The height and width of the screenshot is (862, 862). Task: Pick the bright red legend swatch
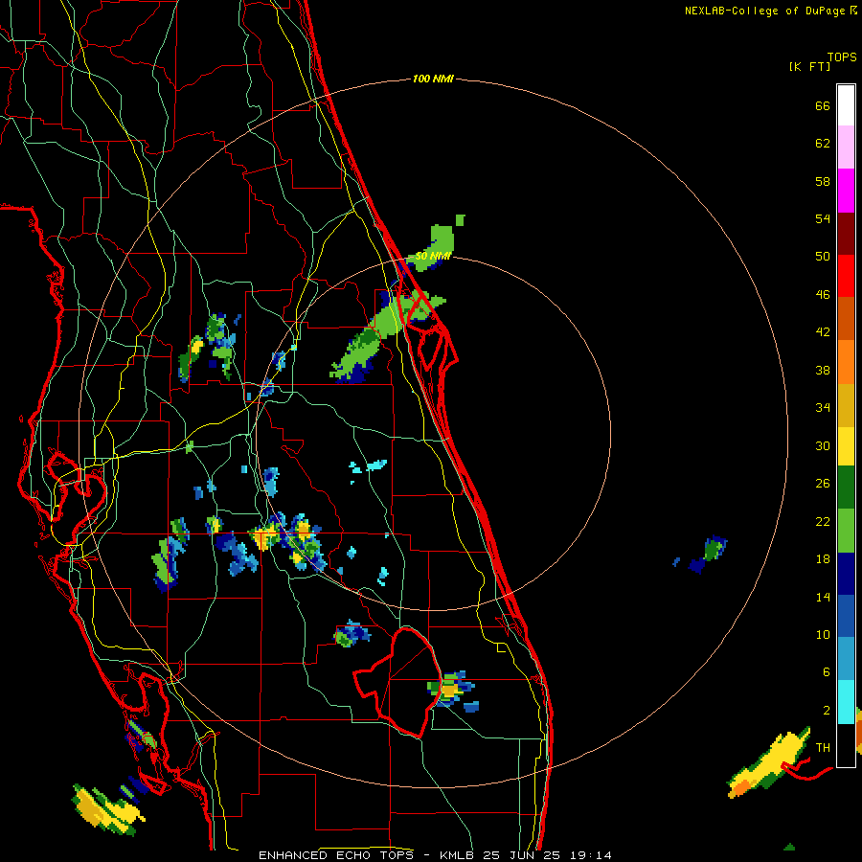tap(846, 276)
